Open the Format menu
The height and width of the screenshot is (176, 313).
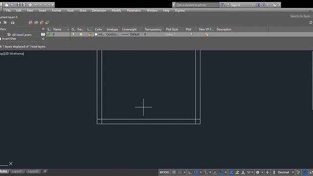click(57, 11)
